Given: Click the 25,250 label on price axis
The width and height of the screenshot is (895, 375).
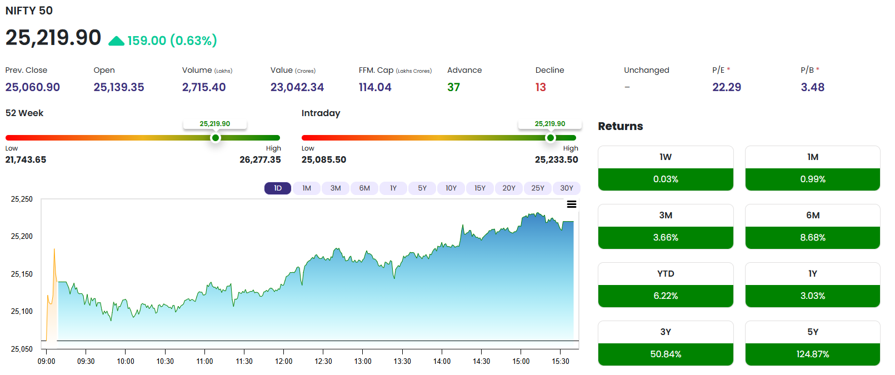Looking at the screenshot, I should coord(22,199).
